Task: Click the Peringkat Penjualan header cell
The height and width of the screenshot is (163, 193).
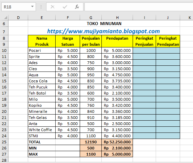Action: pos(144,41)
